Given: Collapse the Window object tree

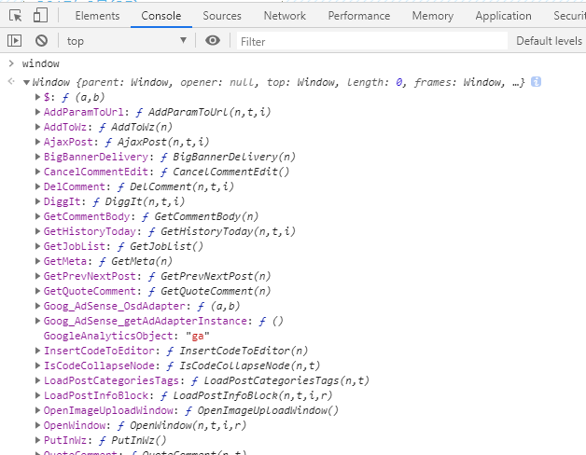Looking at the screenshot, I should (x=26, y=82).
